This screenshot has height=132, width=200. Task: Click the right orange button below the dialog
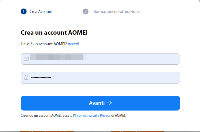pos(137,130)
